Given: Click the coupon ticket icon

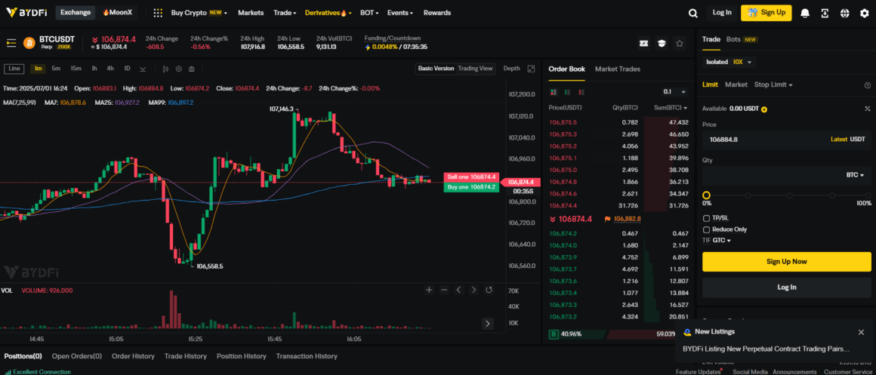Looking at the screenshot, I should pyautogui.click(x=643, y=43).
